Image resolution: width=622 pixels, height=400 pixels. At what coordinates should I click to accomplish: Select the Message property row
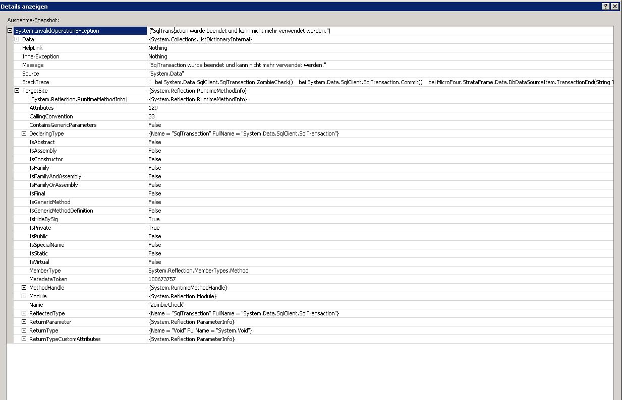tap(33, 65)
